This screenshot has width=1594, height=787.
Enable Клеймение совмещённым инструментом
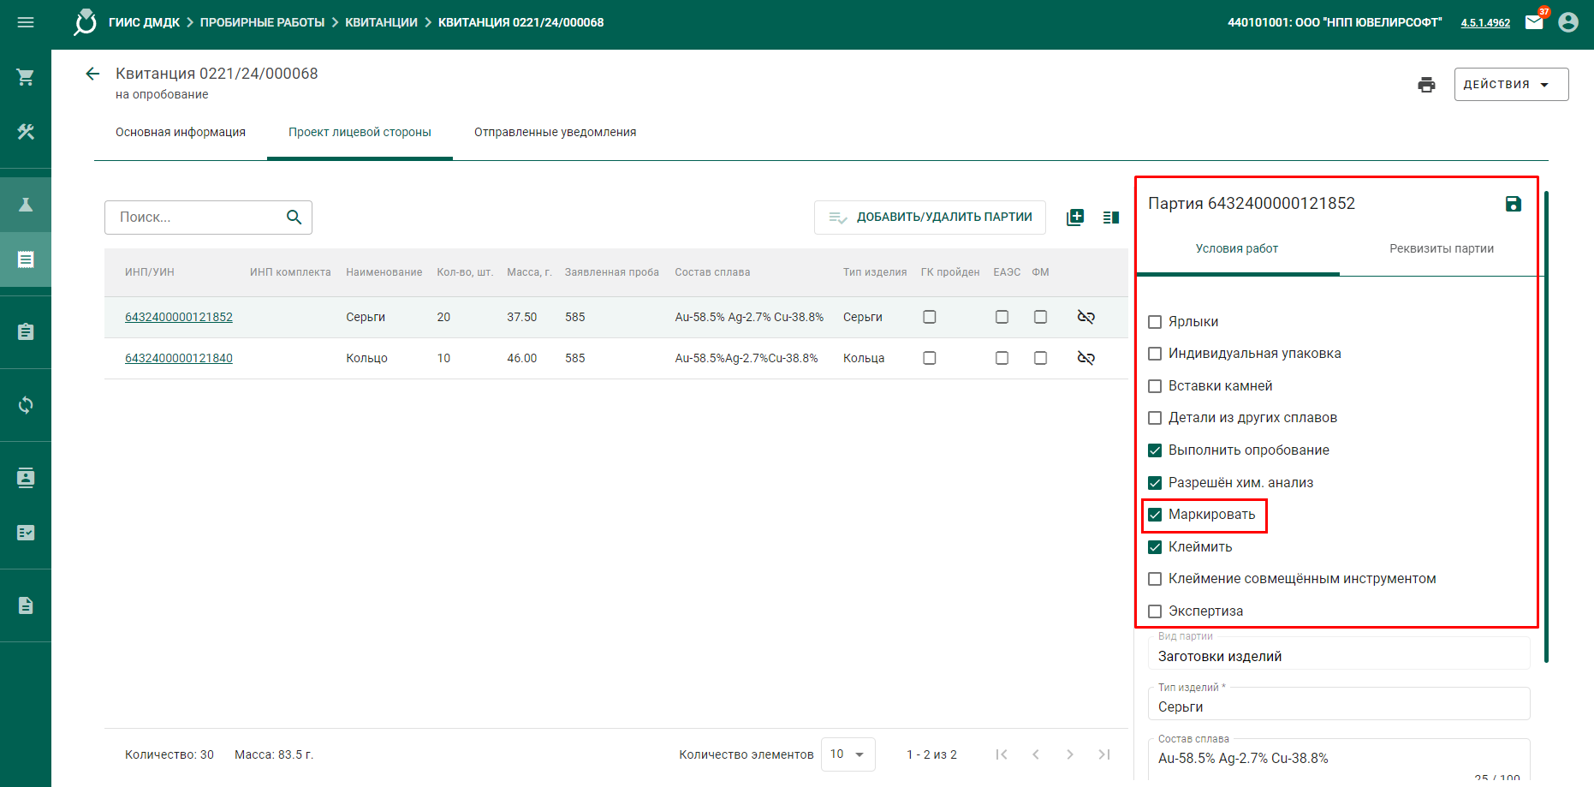[1155, 579]
